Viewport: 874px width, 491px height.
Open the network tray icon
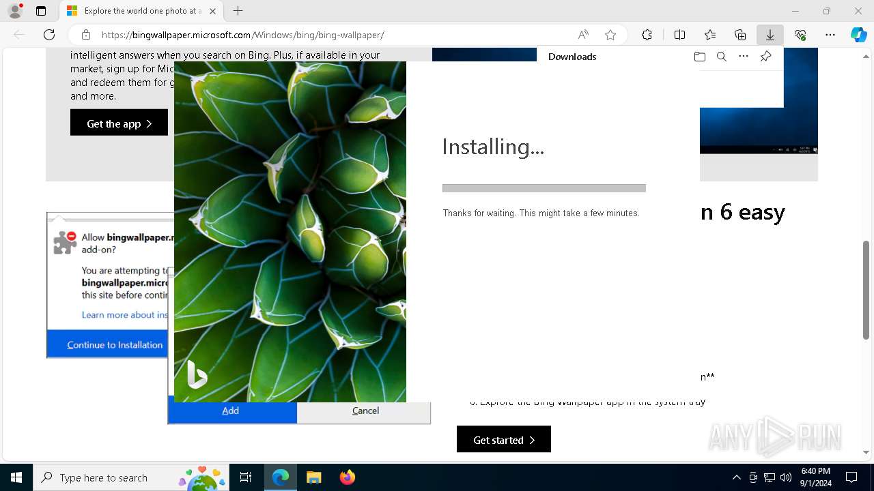click(770, 477)
